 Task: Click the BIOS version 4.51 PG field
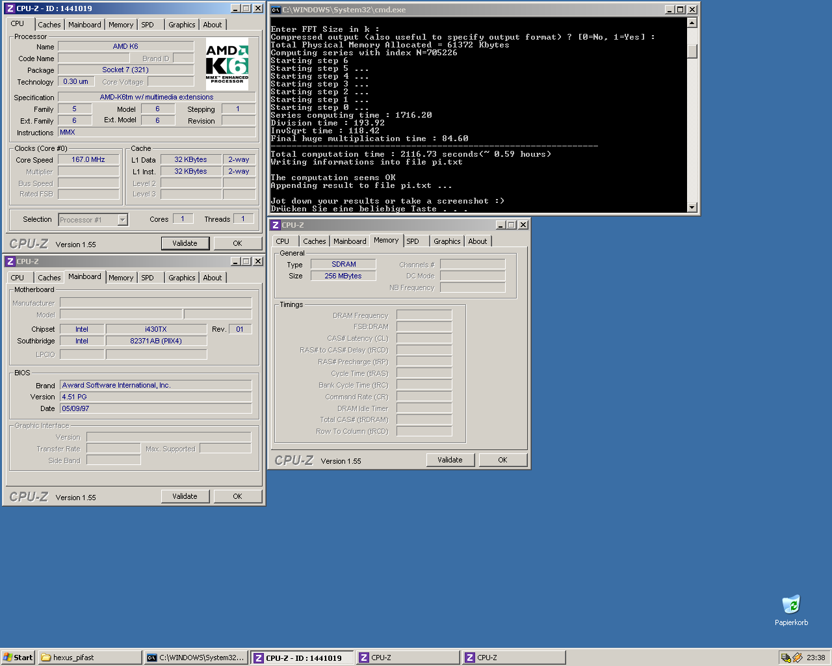coord(155,397)
